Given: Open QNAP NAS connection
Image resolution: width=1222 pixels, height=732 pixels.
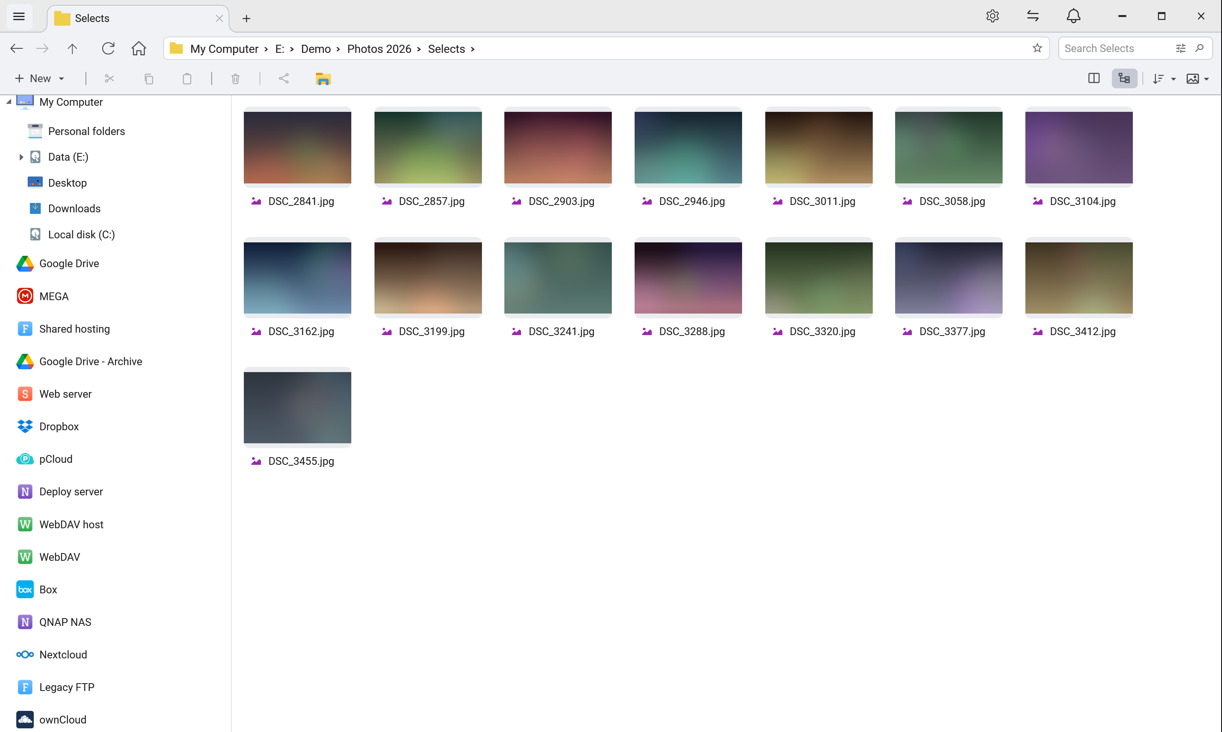Looking at the screenshot, I should click(65, 622).
